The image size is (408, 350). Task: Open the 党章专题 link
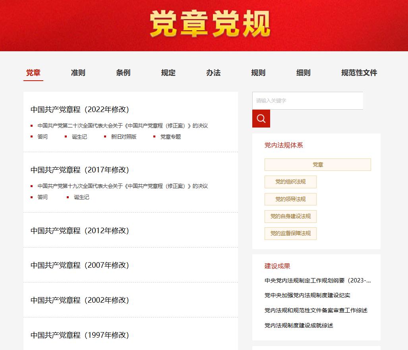point(170,137)
